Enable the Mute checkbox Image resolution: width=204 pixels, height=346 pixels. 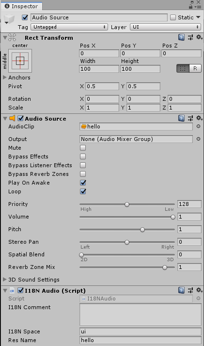tap(83, 148)
